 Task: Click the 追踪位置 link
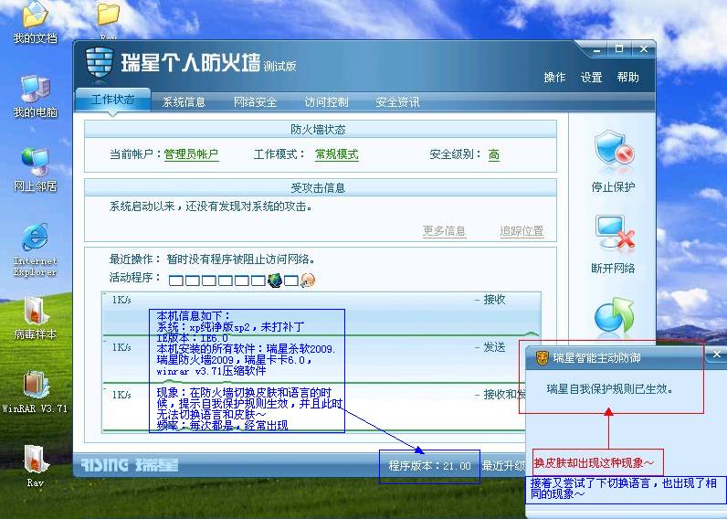(522, 231)
